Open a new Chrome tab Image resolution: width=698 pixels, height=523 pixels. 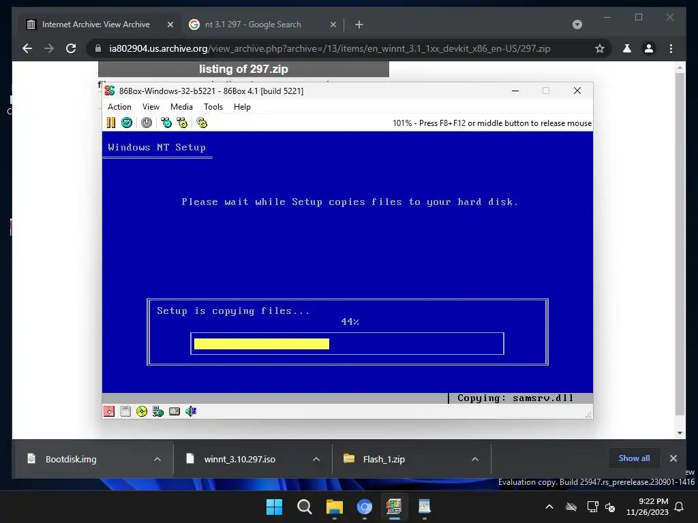tap(359, 25)
